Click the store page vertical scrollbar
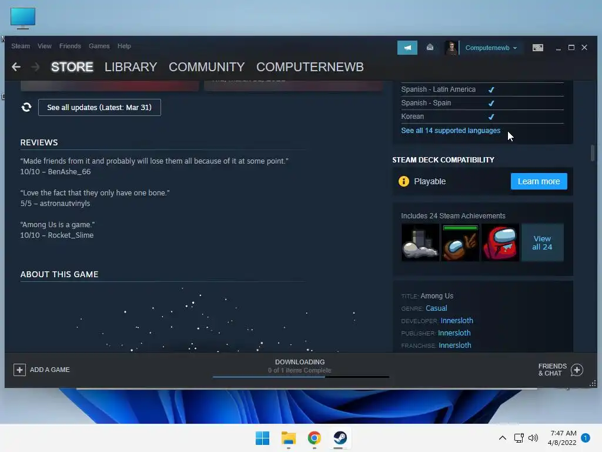Viewport: 602px width, 452px height. pyautogui.click(x=593, y=153)
